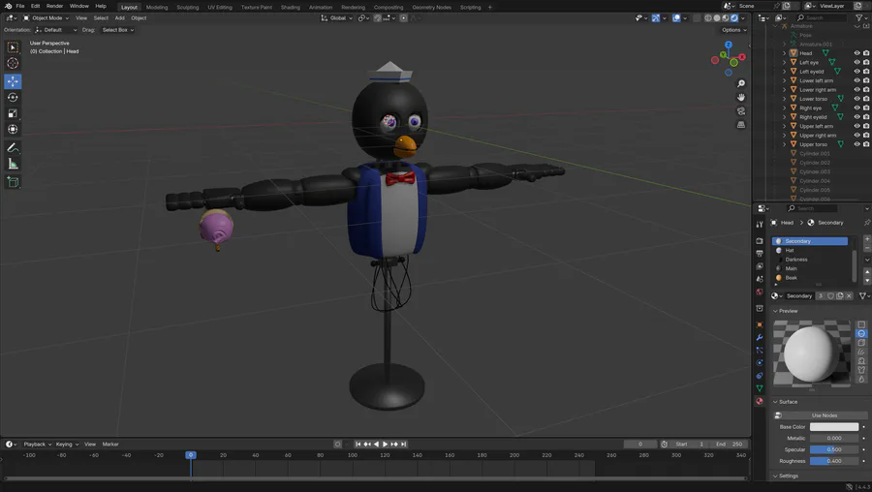This screenshot has height=492, width=872.
Task: Select the Measure tool
Action: 13,164
